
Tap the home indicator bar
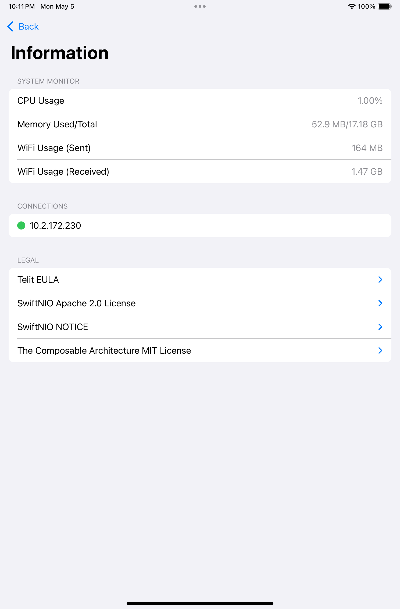coord(200,603)
